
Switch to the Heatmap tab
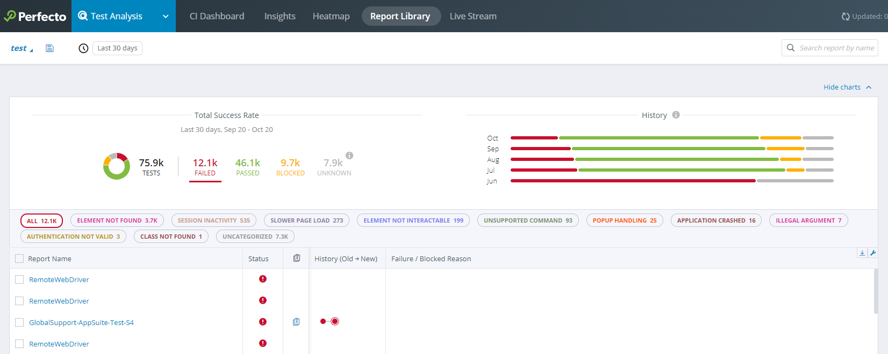[x=331, y=16]
